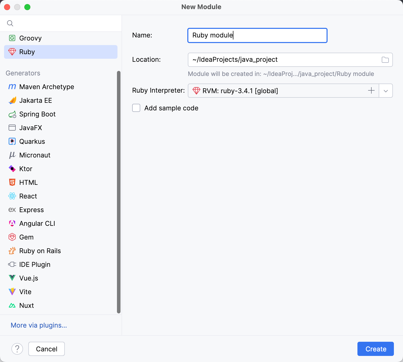
Task: Click the Ruby gem icon in sidebar
Action: tap(12, 52)
